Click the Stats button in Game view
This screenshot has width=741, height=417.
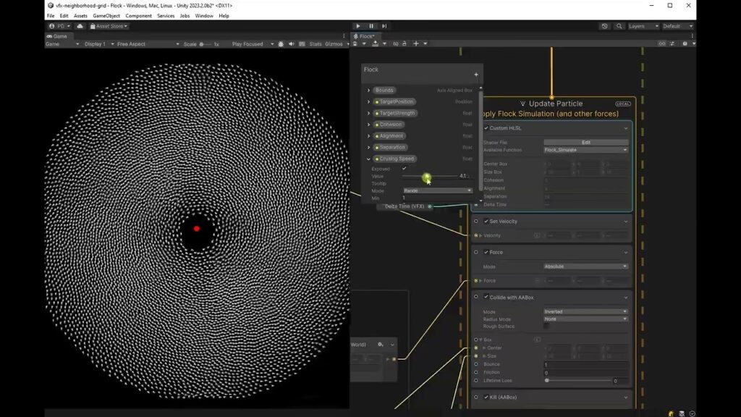tap(316, 44)
